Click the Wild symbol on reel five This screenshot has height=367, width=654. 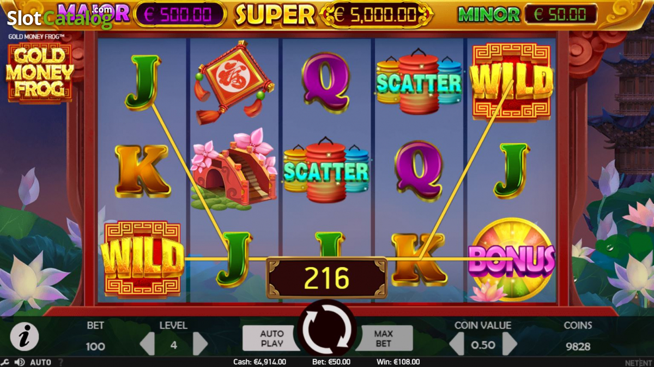tap(512, 82)
